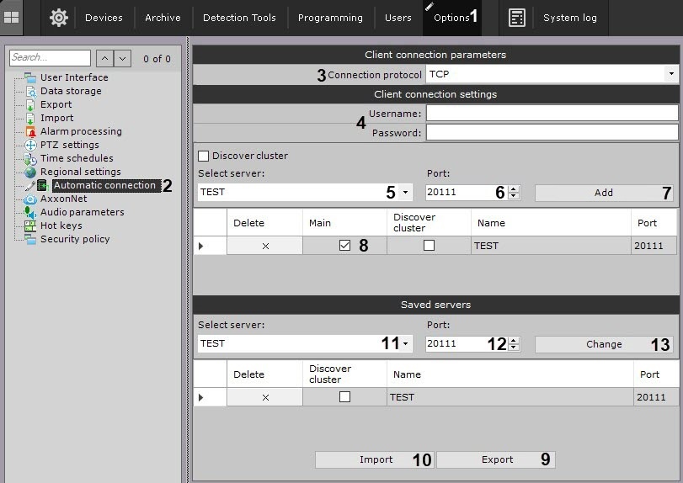Click the Regional settings globe icon
The width and height of the screenshot is (683, 483).
click(x=31, y=172)
